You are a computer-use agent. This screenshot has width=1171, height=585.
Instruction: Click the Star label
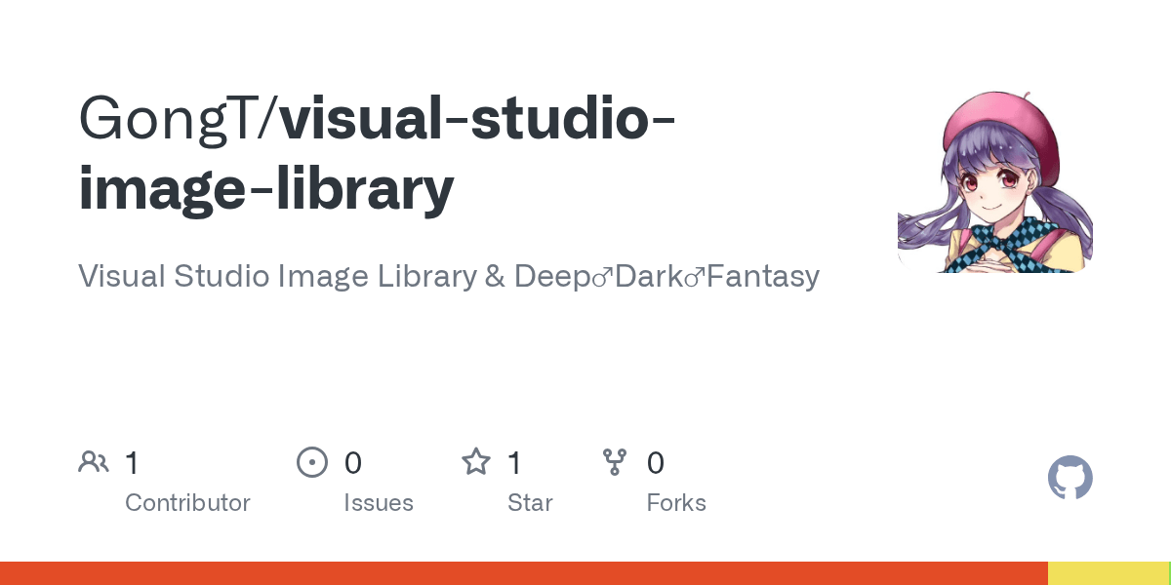[x=530, y=503]
